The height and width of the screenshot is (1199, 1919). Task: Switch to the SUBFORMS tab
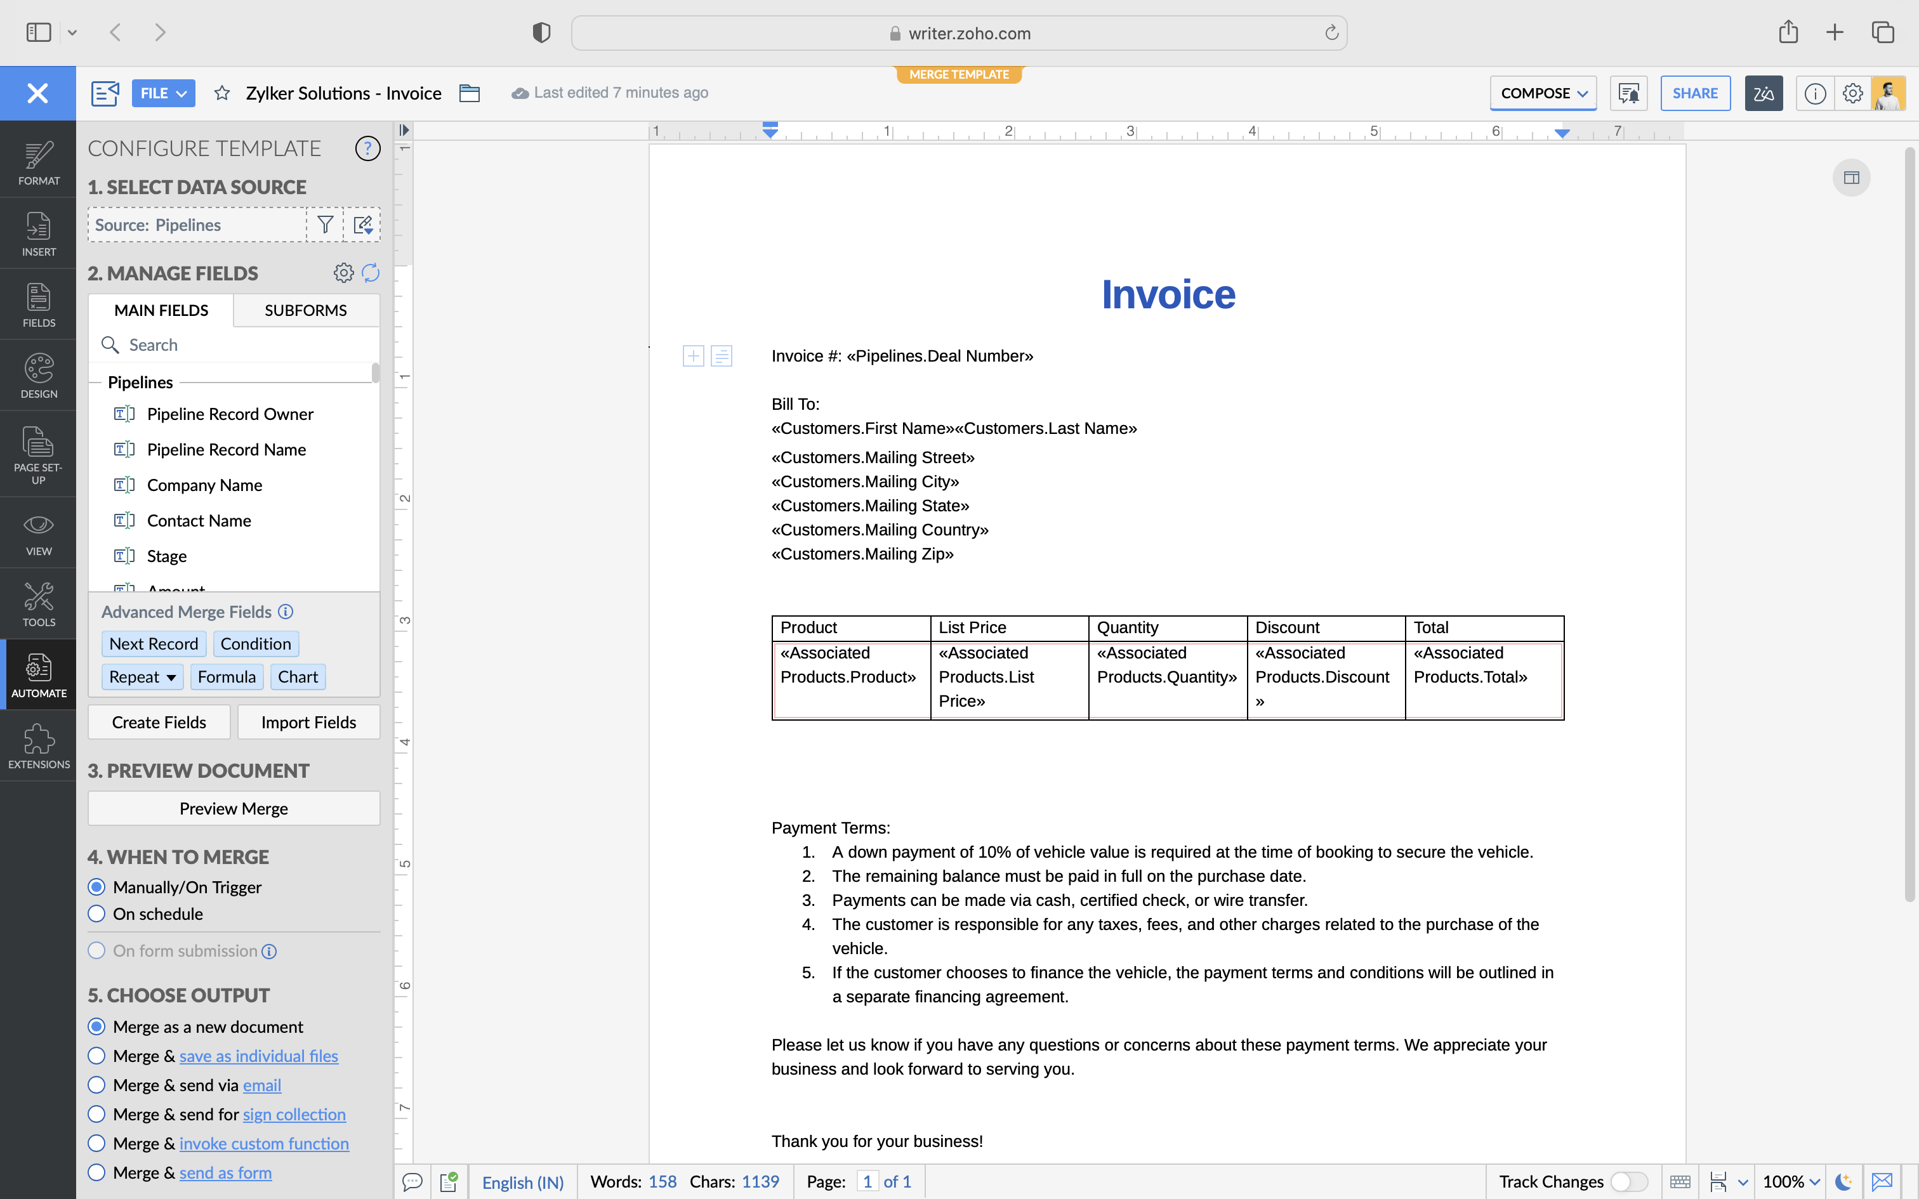[x=305, y=310]
